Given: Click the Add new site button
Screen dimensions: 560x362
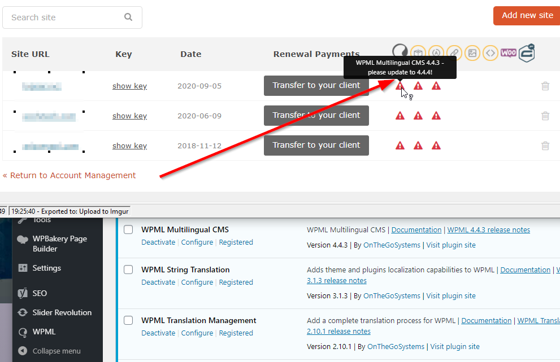Looking at the screenshot, I should 527,16.
